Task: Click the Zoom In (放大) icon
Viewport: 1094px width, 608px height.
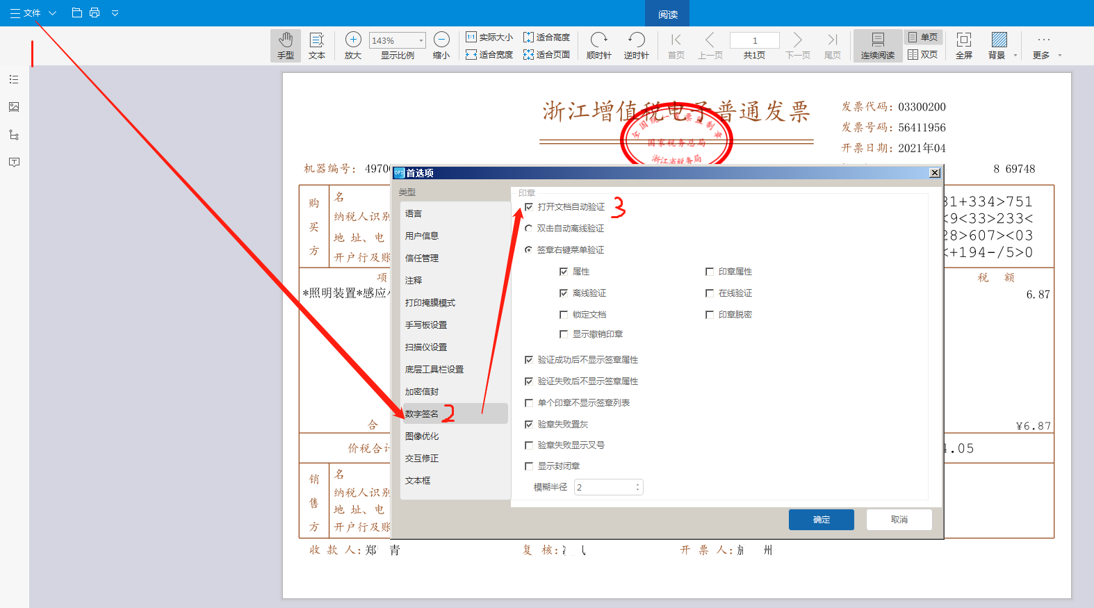Action: pos(353,40)
